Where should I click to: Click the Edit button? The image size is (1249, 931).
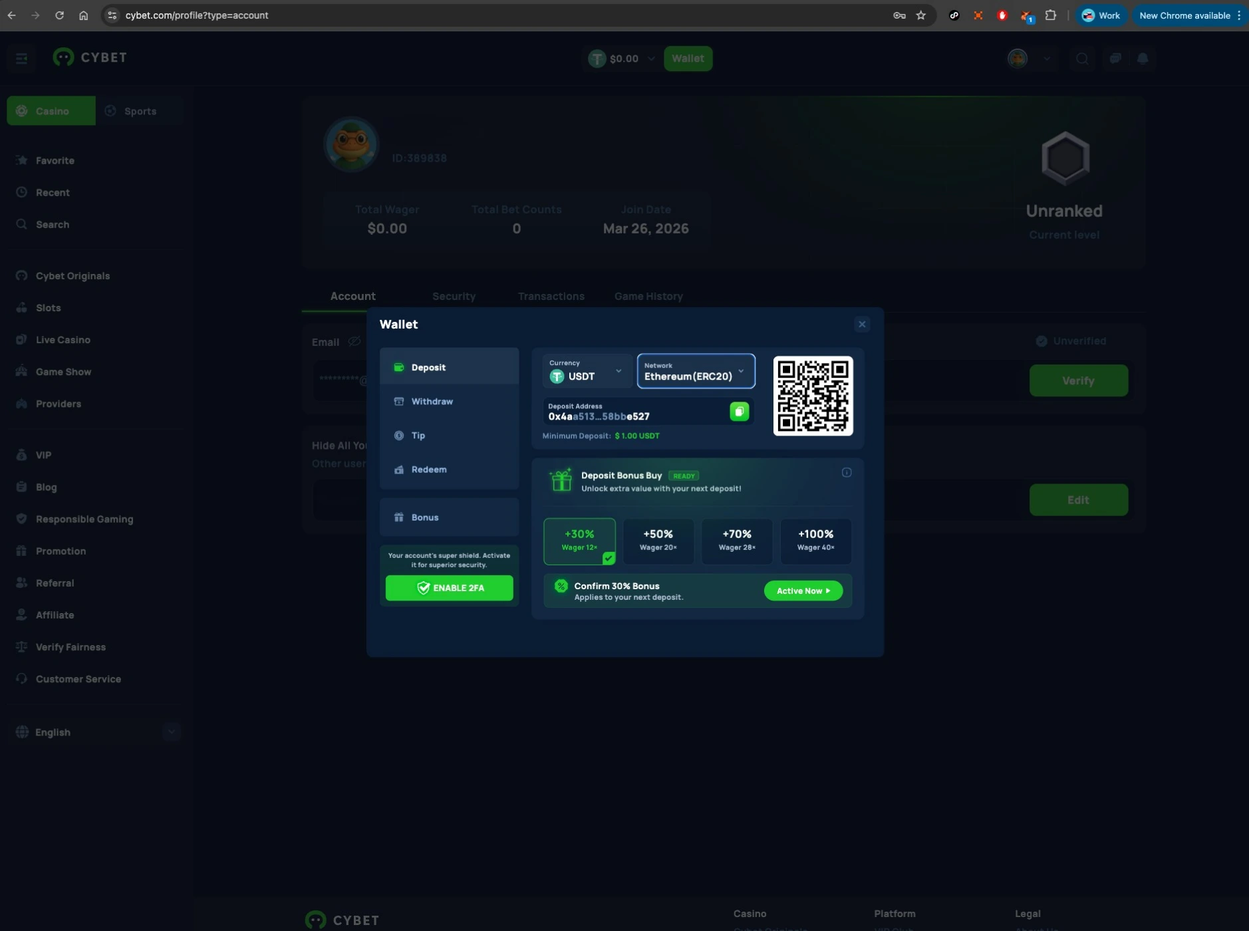pos(1078,499)
